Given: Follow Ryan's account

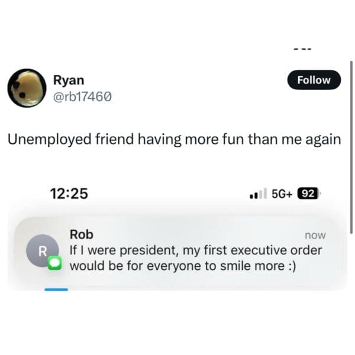Looking at the screenshot, I should [x=314, y=80].
